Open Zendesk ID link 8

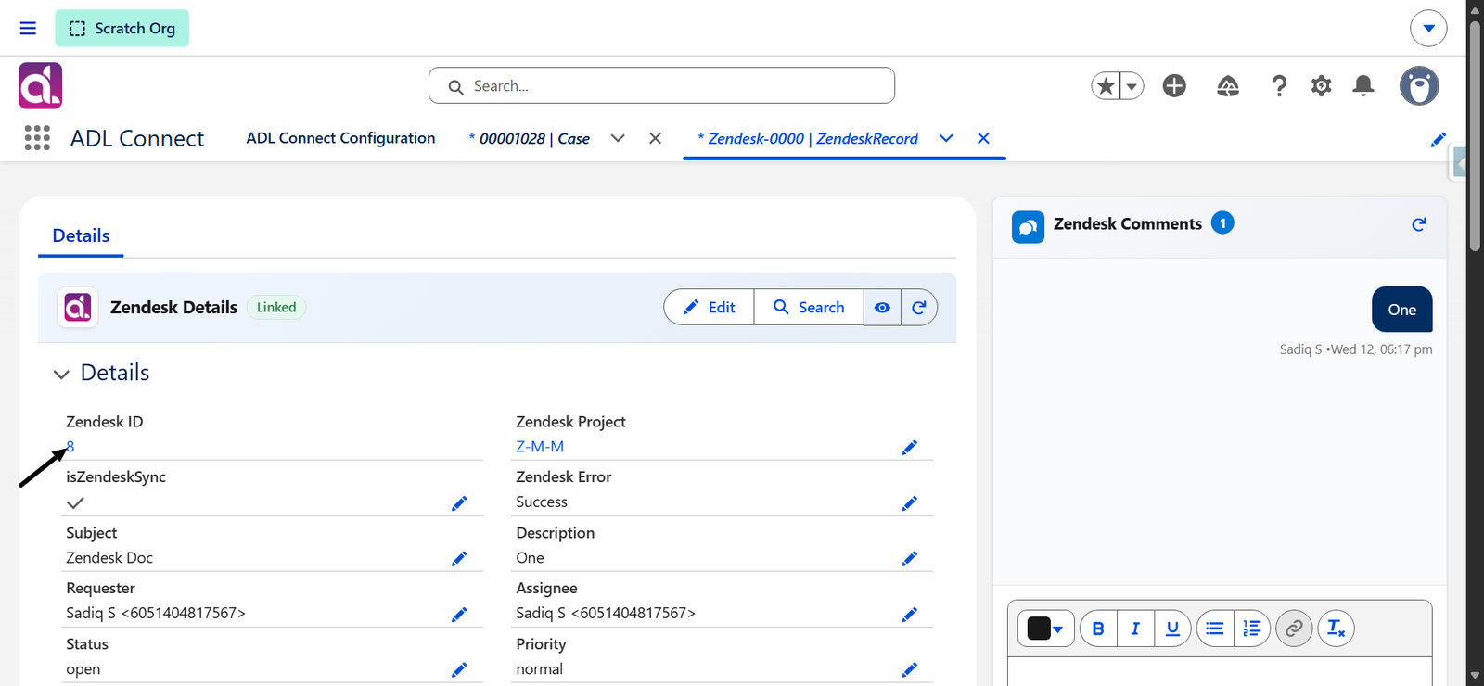[x=70, y=447]
